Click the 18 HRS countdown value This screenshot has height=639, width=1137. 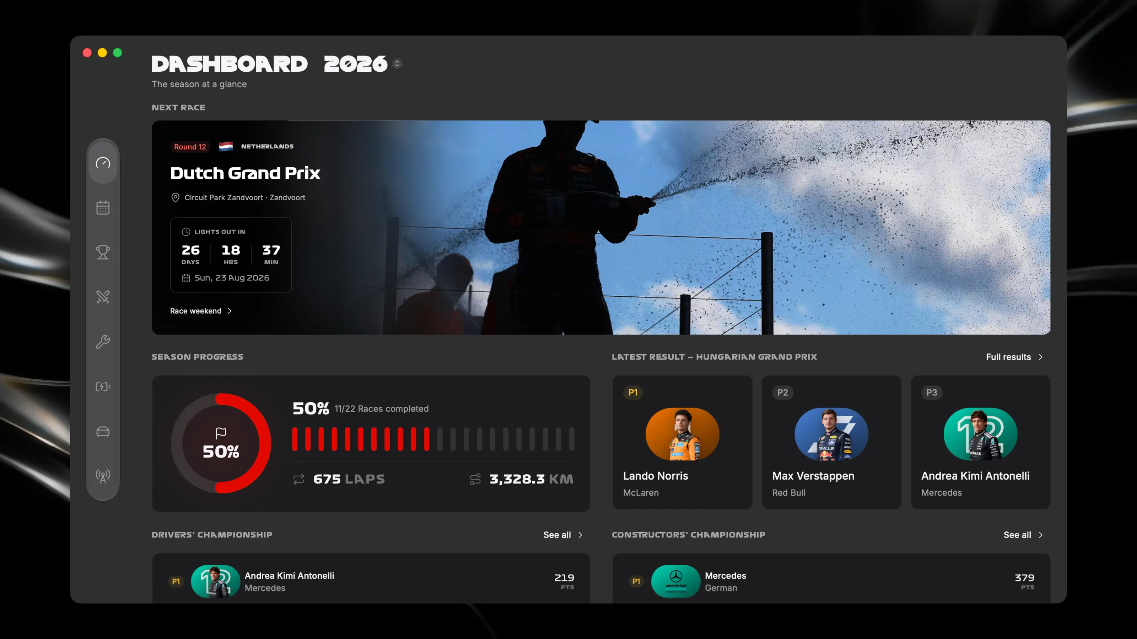point(231,255)
